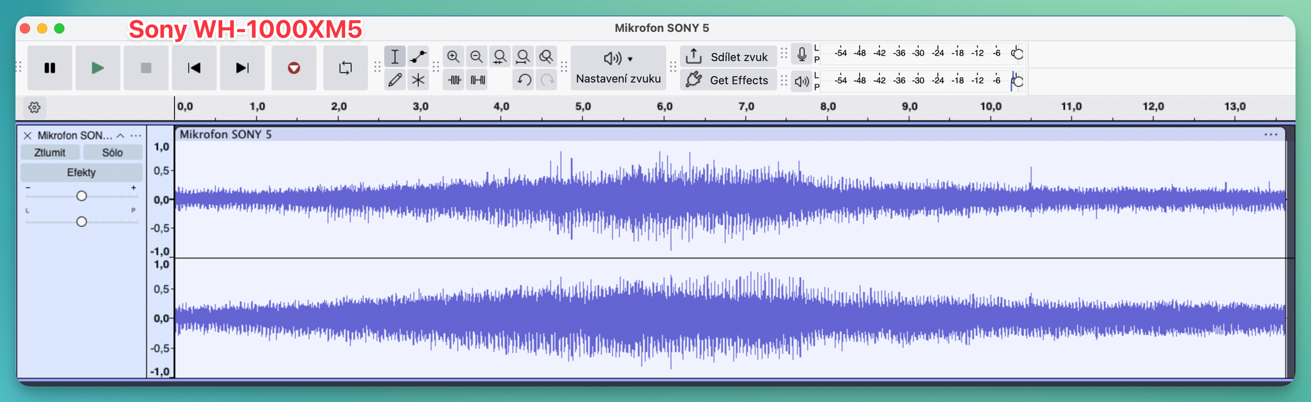This screenshot has height=402, width=1311.
Task: Click the track gain slider knob
Action: [81, 196]
